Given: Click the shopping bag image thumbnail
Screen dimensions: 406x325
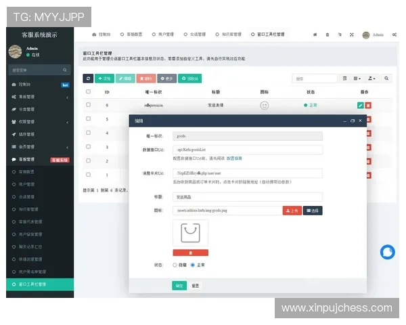Looking at the screenshot, I should tap(190, 233).
